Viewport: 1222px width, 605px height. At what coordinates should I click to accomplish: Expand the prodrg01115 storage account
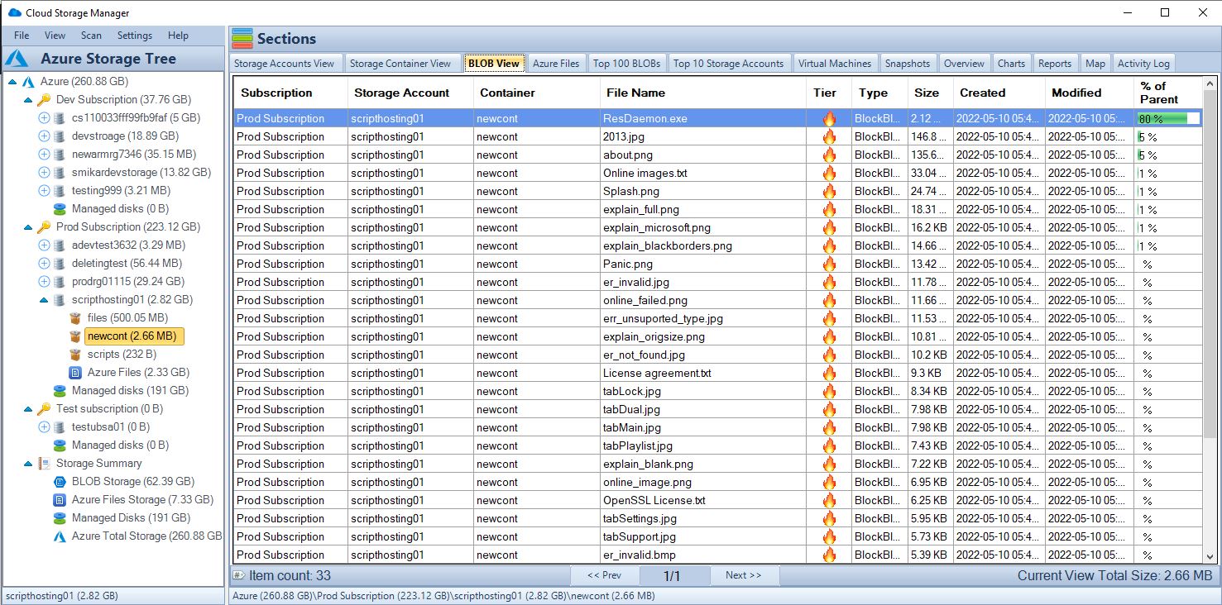44,282
